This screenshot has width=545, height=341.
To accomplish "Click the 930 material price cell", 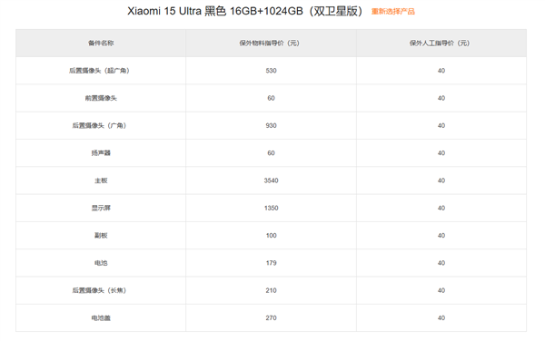I will 271,125.
